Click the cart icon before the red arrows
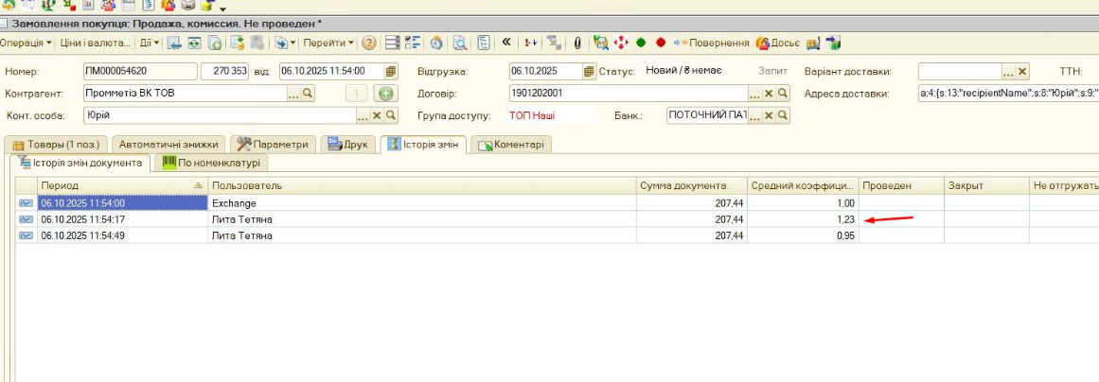Viewport: 1099px width, 382px height. (601, 43)
